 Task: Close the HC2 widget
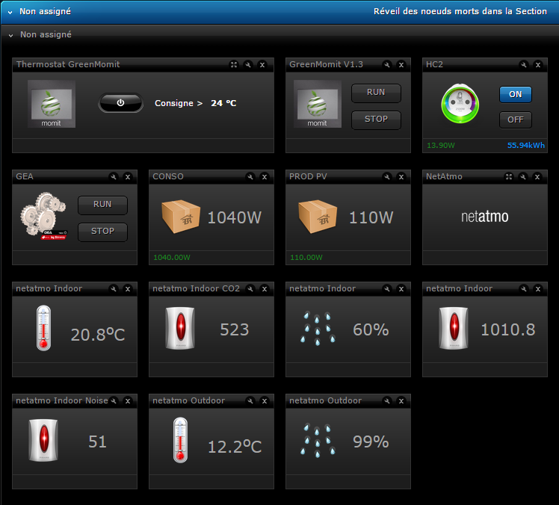click(x=537, y=65)
